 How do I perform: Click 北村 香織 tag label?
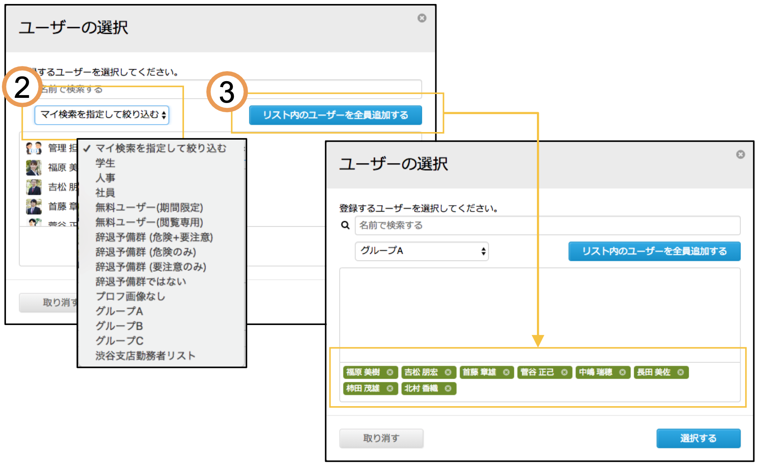[421, 389]
